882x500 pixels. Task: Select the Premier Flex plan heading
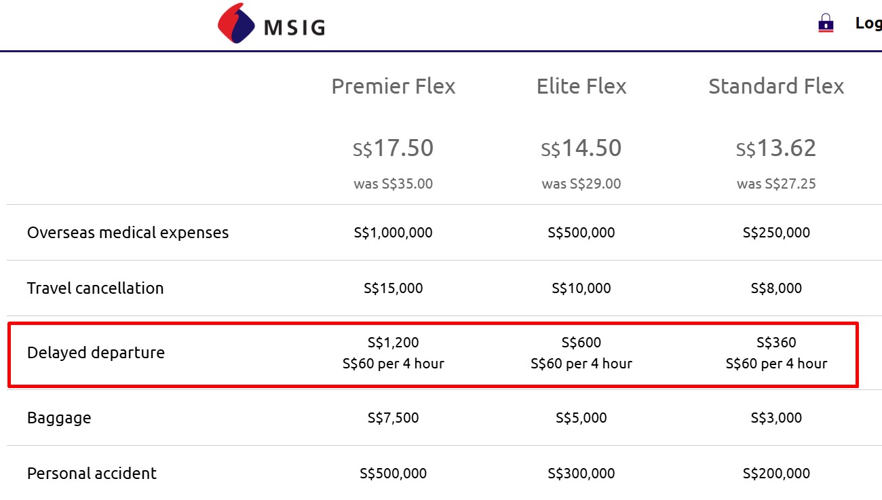pos(394,86)
